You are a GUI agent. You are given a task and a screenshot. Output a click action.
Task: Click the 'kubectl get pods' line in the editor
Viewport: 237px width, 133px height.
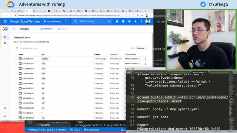(x=153, y=117)
